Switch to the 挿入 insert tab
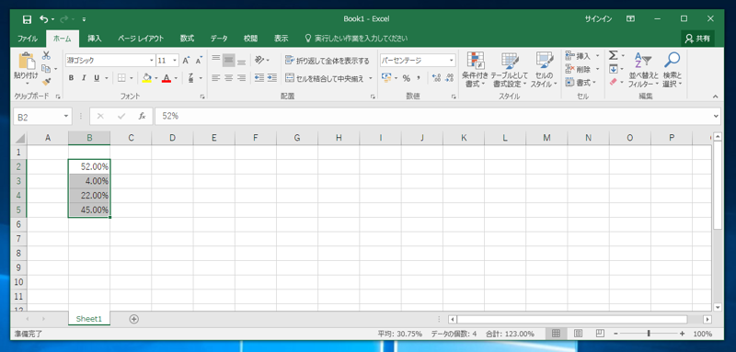736x352 pixels. click(95, 39)
